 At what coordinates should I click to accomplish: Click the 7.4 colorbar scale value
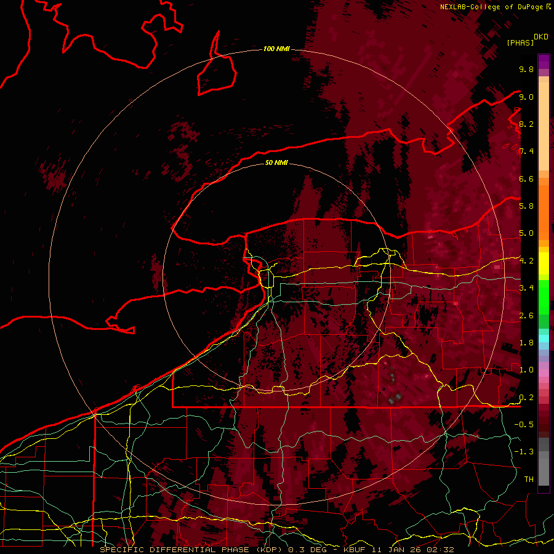tap(526, 151)
